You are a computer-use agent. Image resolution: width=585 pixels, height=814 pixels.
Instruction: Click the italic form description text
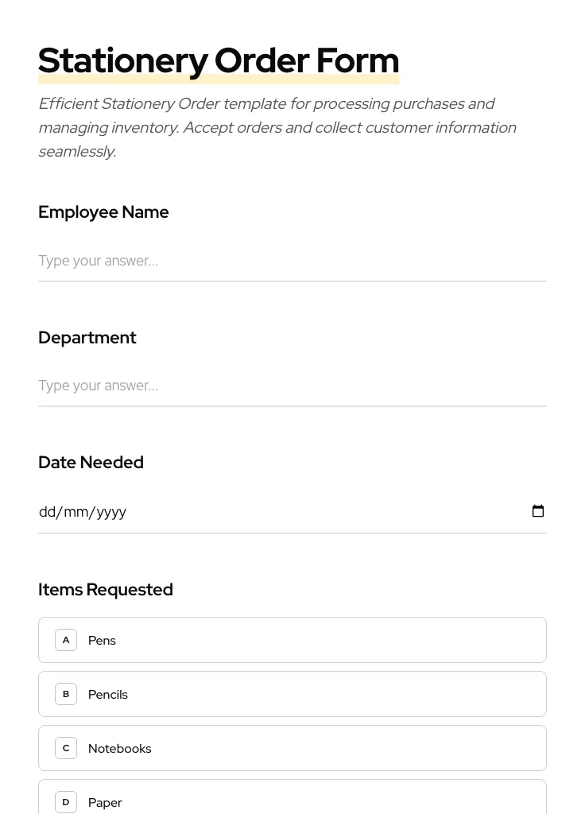pyautogui.click(x=277, y=127)
